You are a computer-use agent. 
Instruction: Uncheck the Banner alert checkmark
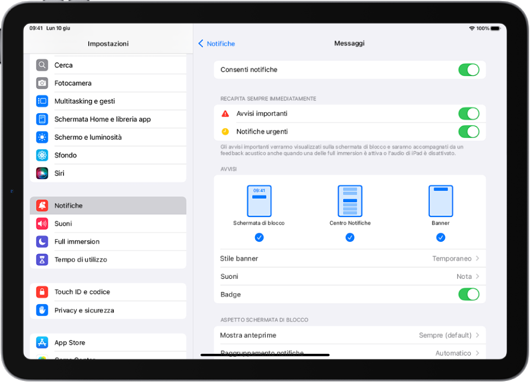441,237
